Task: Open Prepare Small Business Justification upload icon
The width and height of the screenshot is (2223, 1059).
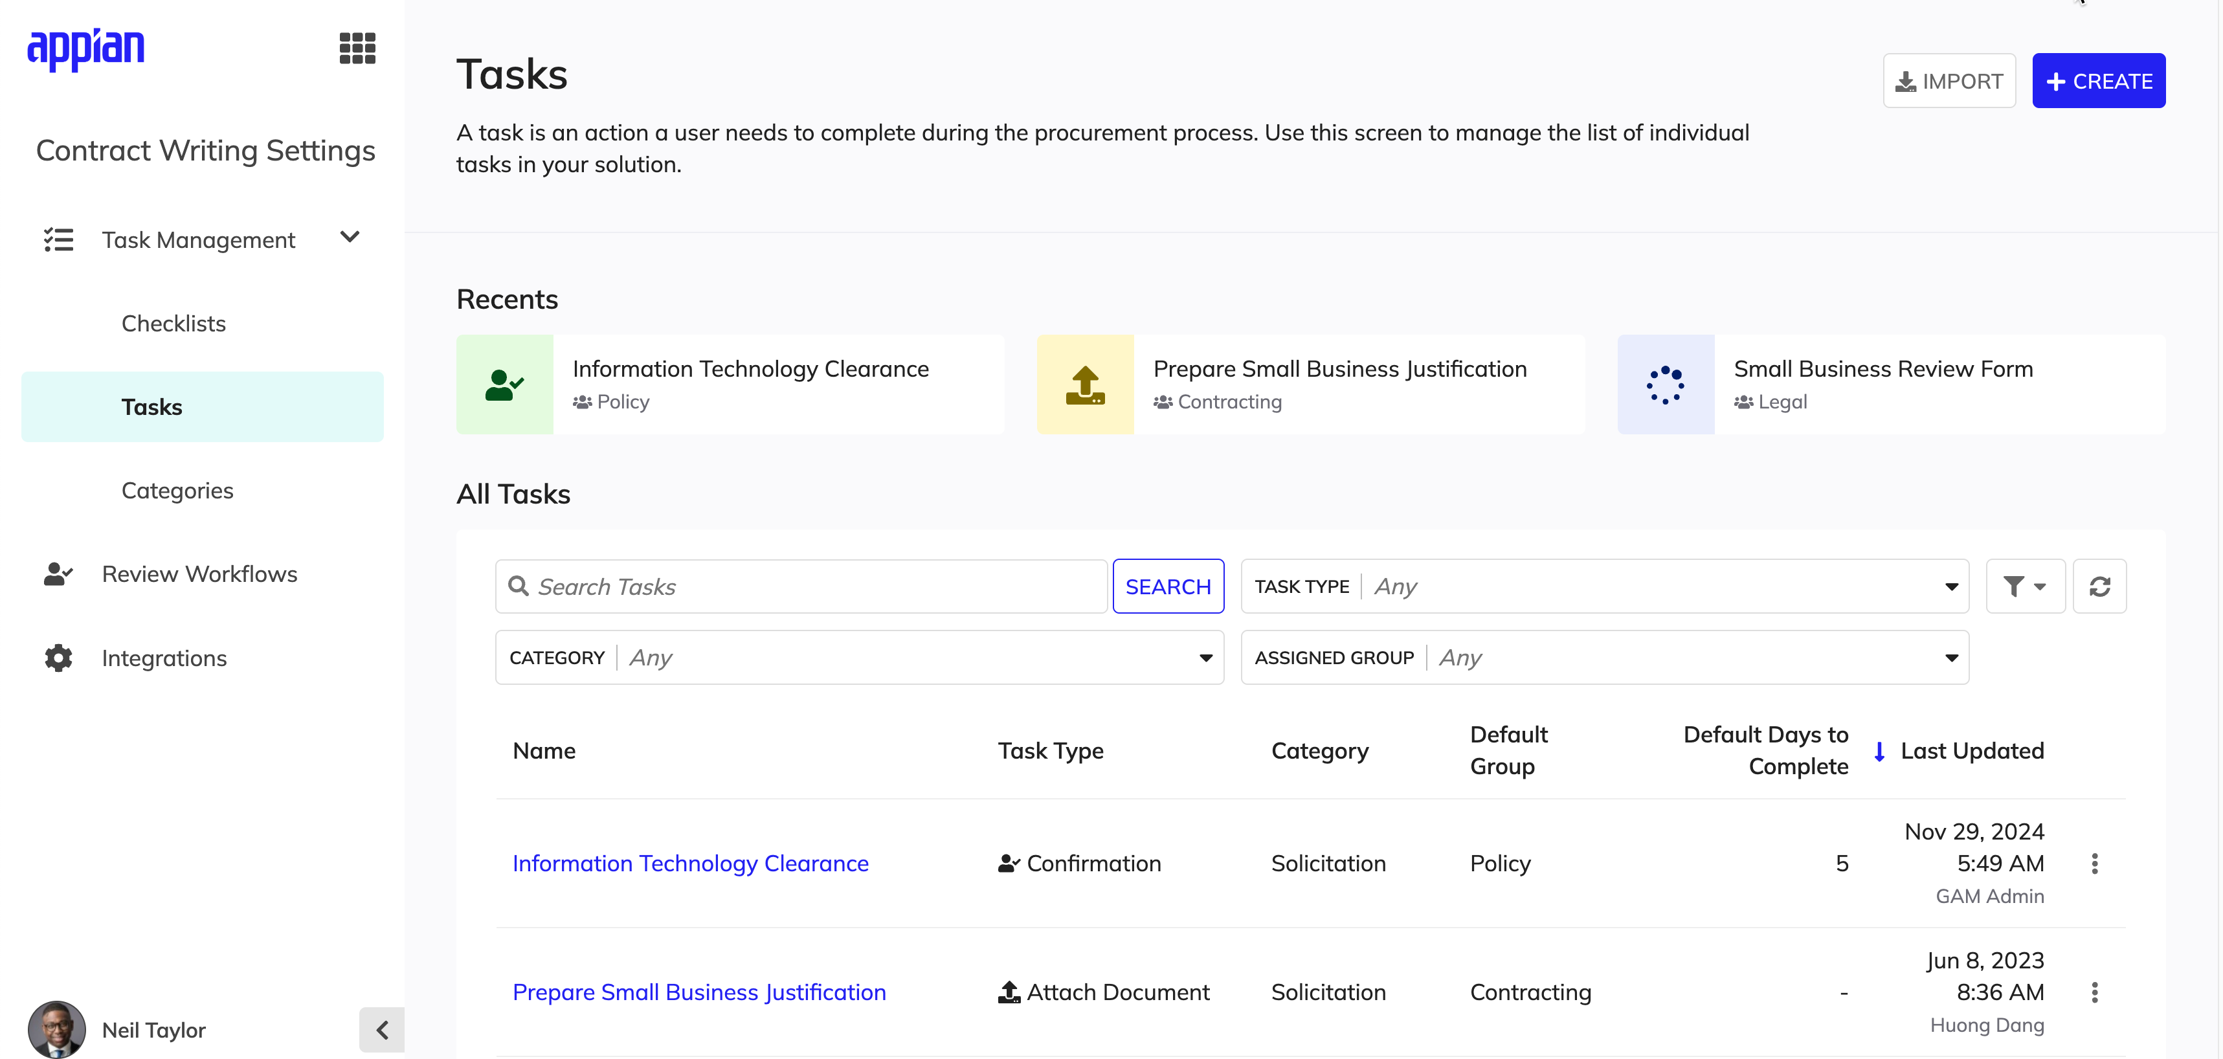Action: coord(1086,385)
